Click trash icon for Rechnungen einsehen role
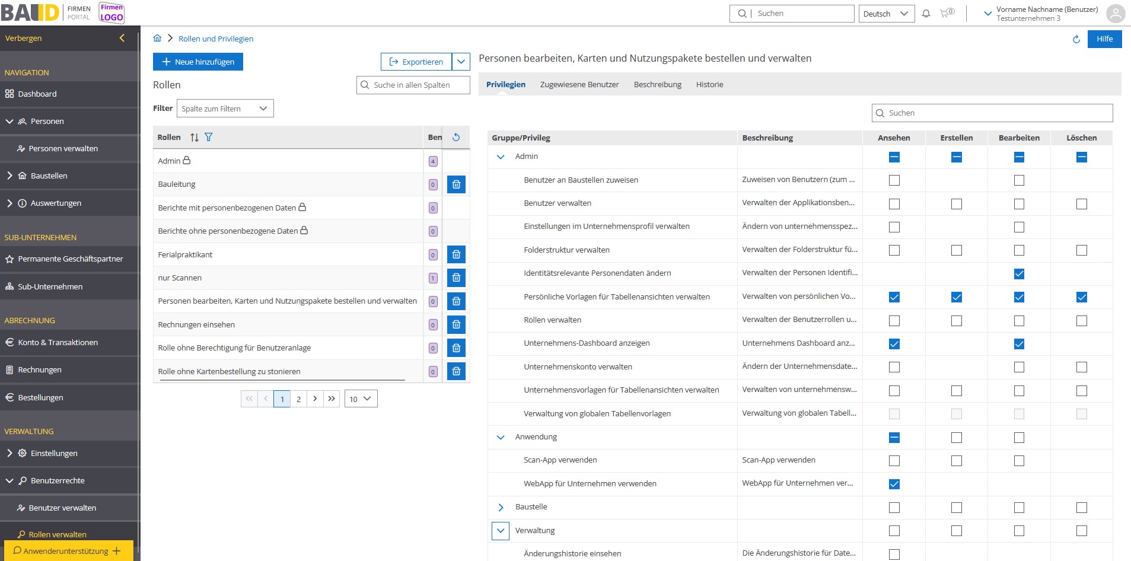 coord(456,324)
